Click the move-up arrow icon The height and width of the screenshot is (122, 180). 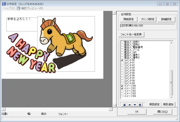pos(130,105)
